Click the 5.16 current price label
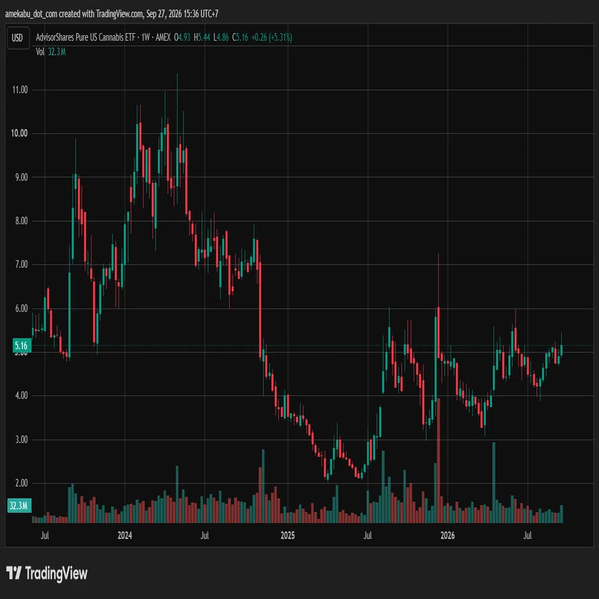This screenshot has height=599, width=599. 21,346
